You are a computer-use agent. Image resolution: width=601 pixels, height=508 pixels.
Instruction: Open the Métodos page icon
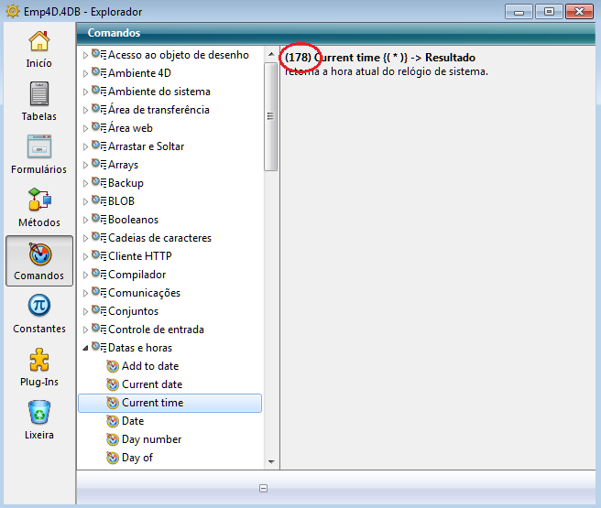(x=39, y=200)
